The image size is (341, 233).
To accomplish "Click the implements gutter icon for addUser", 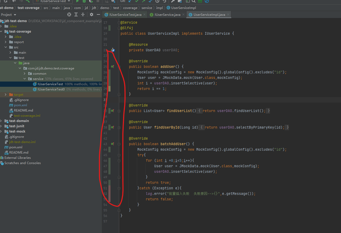I will click(x=112, y=67).
